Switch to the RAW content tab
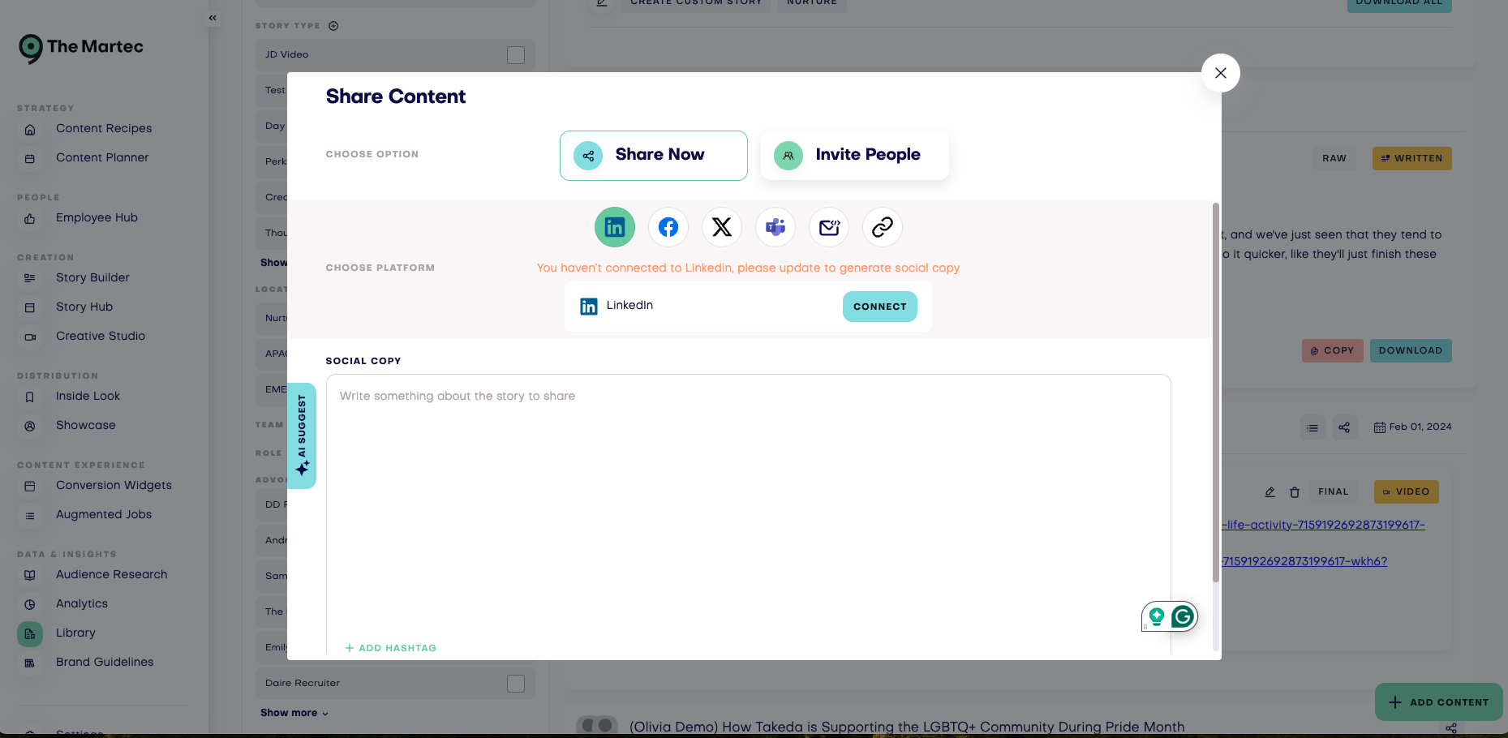The width and height of the screenshot is (1508, 738). click(x=1334, y=158)
